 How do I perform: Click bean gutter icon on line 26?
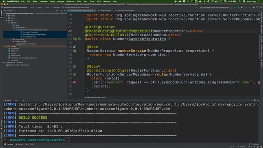click(x=74, y=46)
